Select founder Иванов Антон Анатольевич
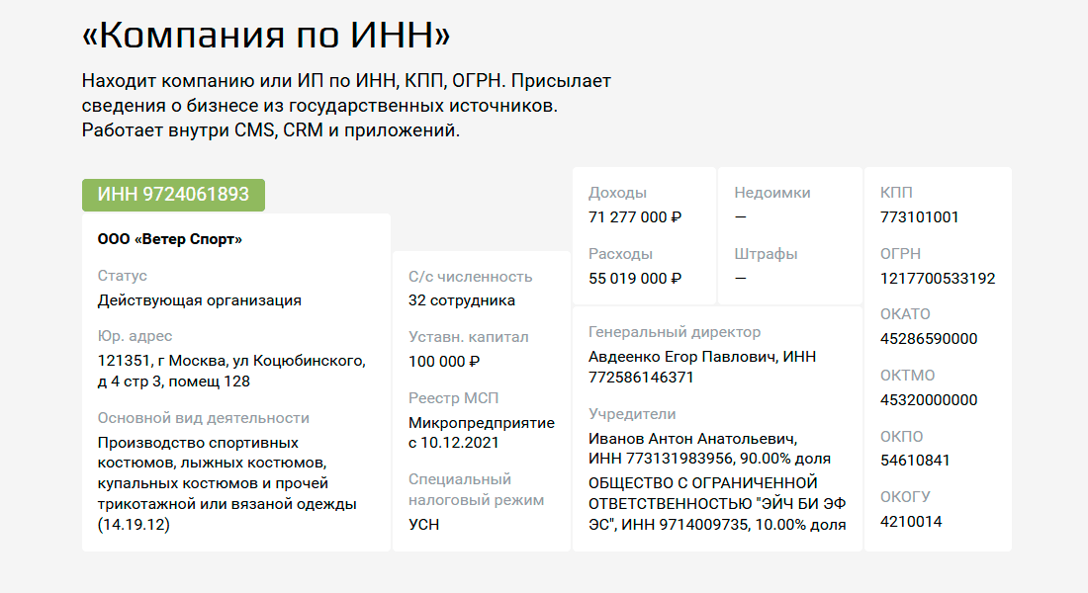 [x=692, y=439]
